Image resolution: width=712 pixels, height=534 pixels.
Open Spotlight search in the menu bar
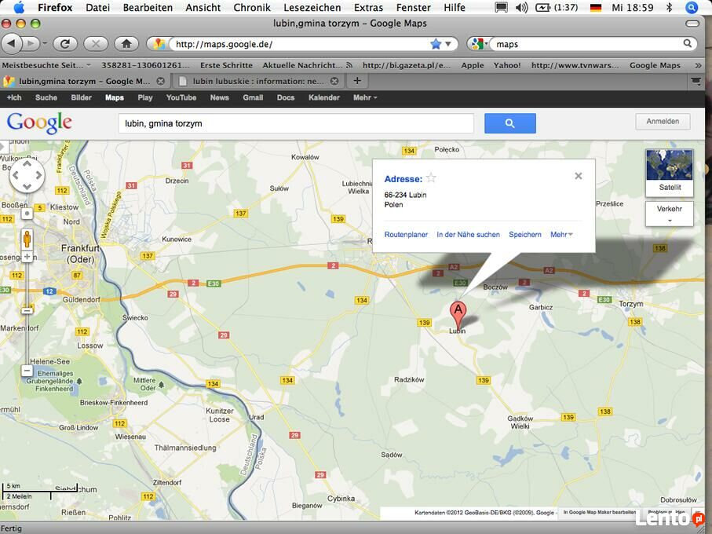click(x=692, y=8)
